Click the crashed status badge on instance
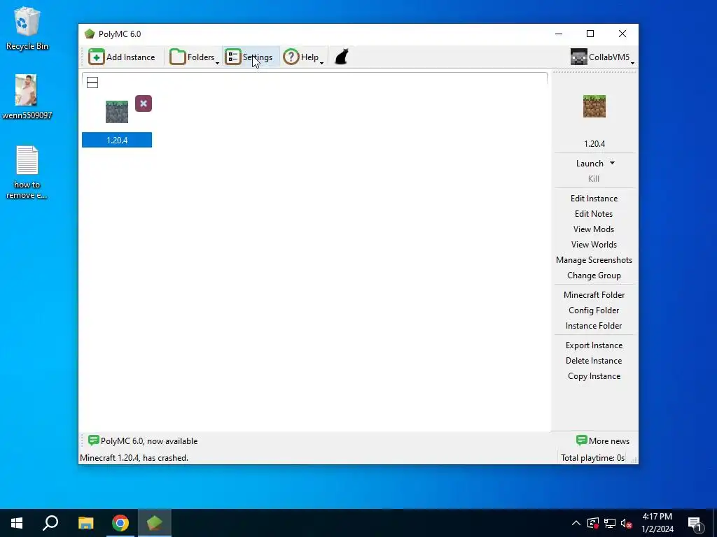Screen dimensions: 717x537 coord(144,103)
